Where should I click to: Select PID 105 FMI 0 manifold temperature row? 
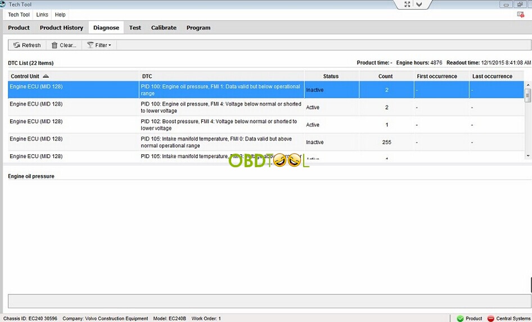pyautogui.click(x=266, y=142)
